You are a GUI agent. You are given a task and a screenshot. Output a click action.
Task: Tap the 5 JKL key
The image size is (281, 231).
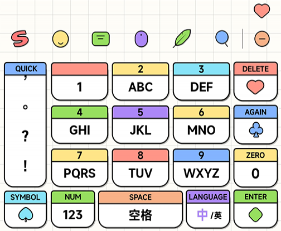click(140, 124)
